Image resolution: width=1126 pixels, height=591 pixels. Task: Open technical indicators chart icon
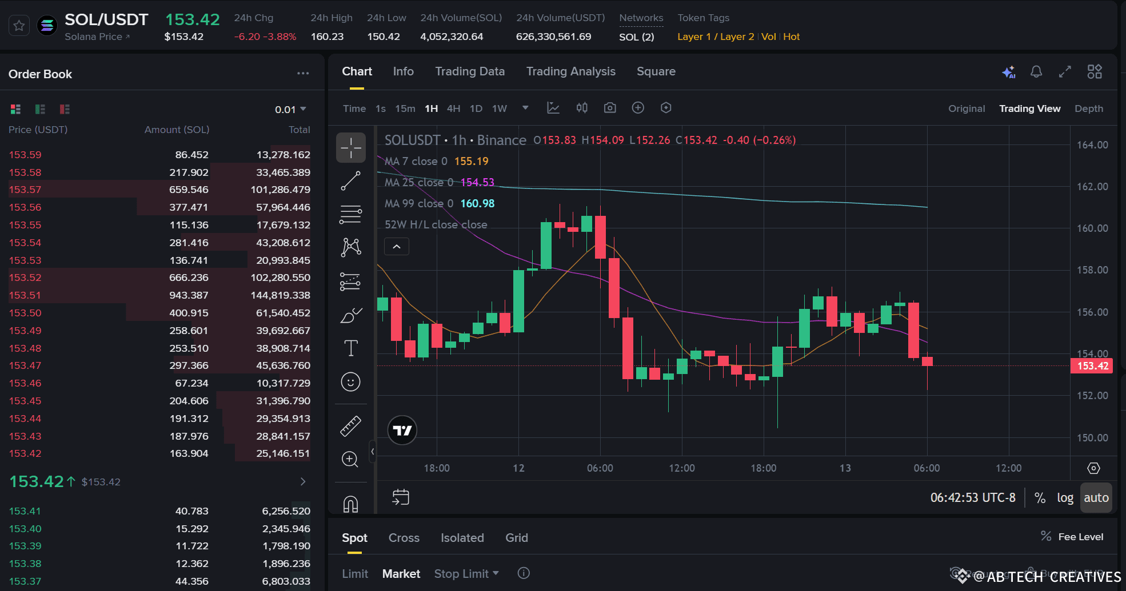coord(553,108)
